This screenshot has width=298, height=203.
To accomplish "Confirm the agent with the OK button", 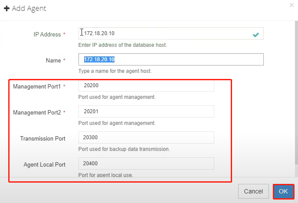I will 283,191.
